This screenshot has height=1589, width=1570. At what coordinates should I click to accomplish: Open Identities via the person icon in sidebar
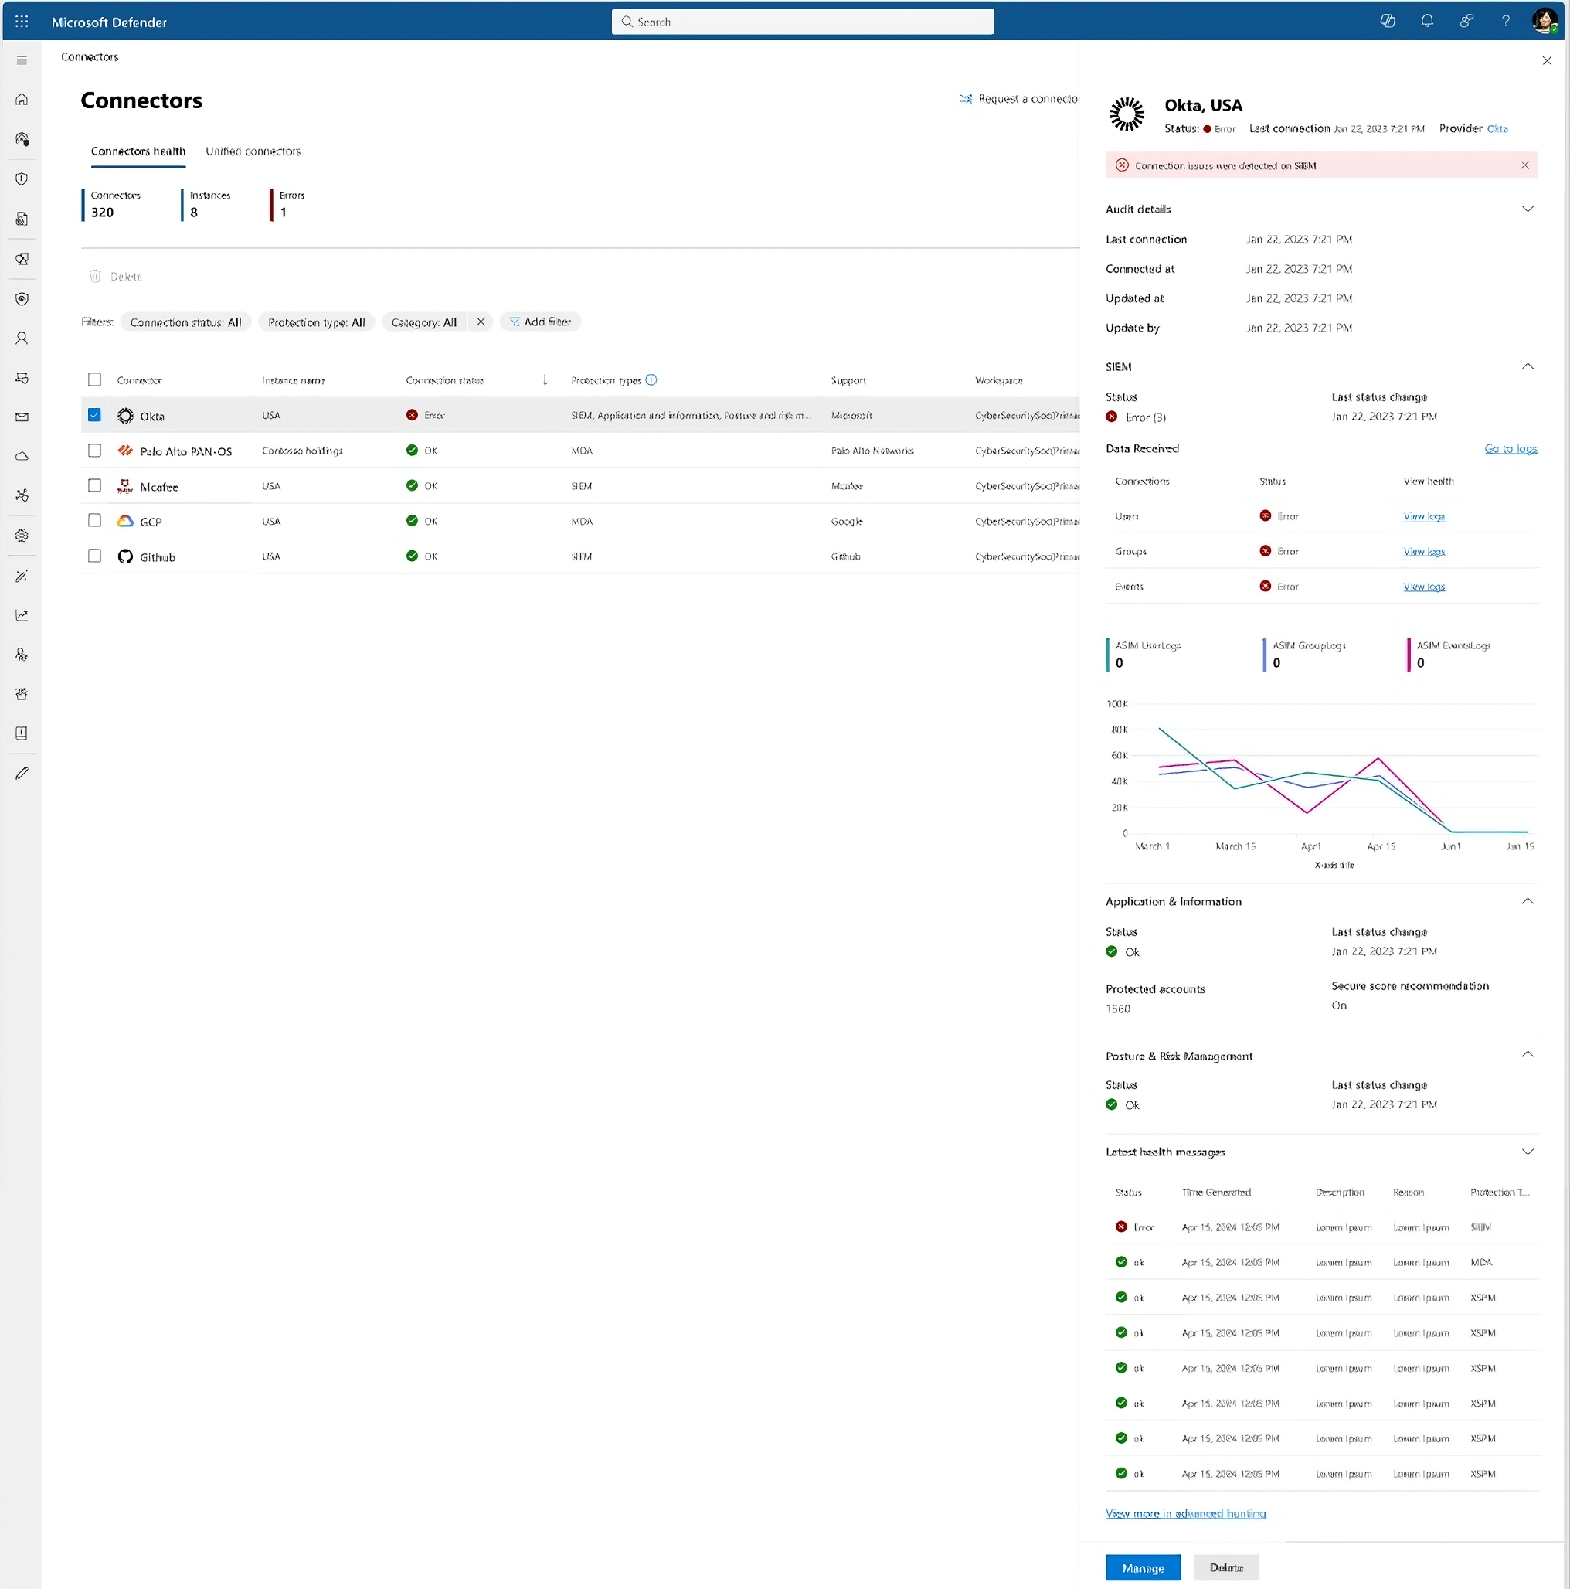[22, 338]
